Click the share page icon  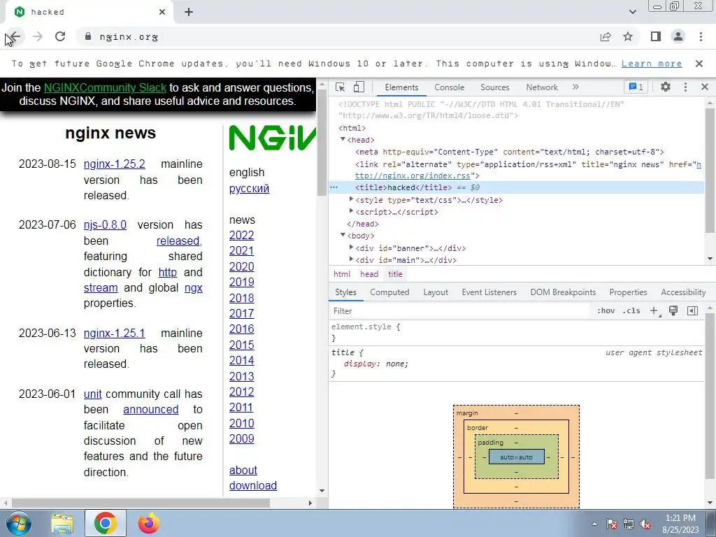coord(606,37)
